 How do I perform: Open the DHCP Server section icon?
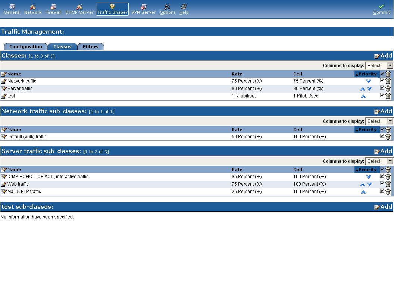coord(79,7)
